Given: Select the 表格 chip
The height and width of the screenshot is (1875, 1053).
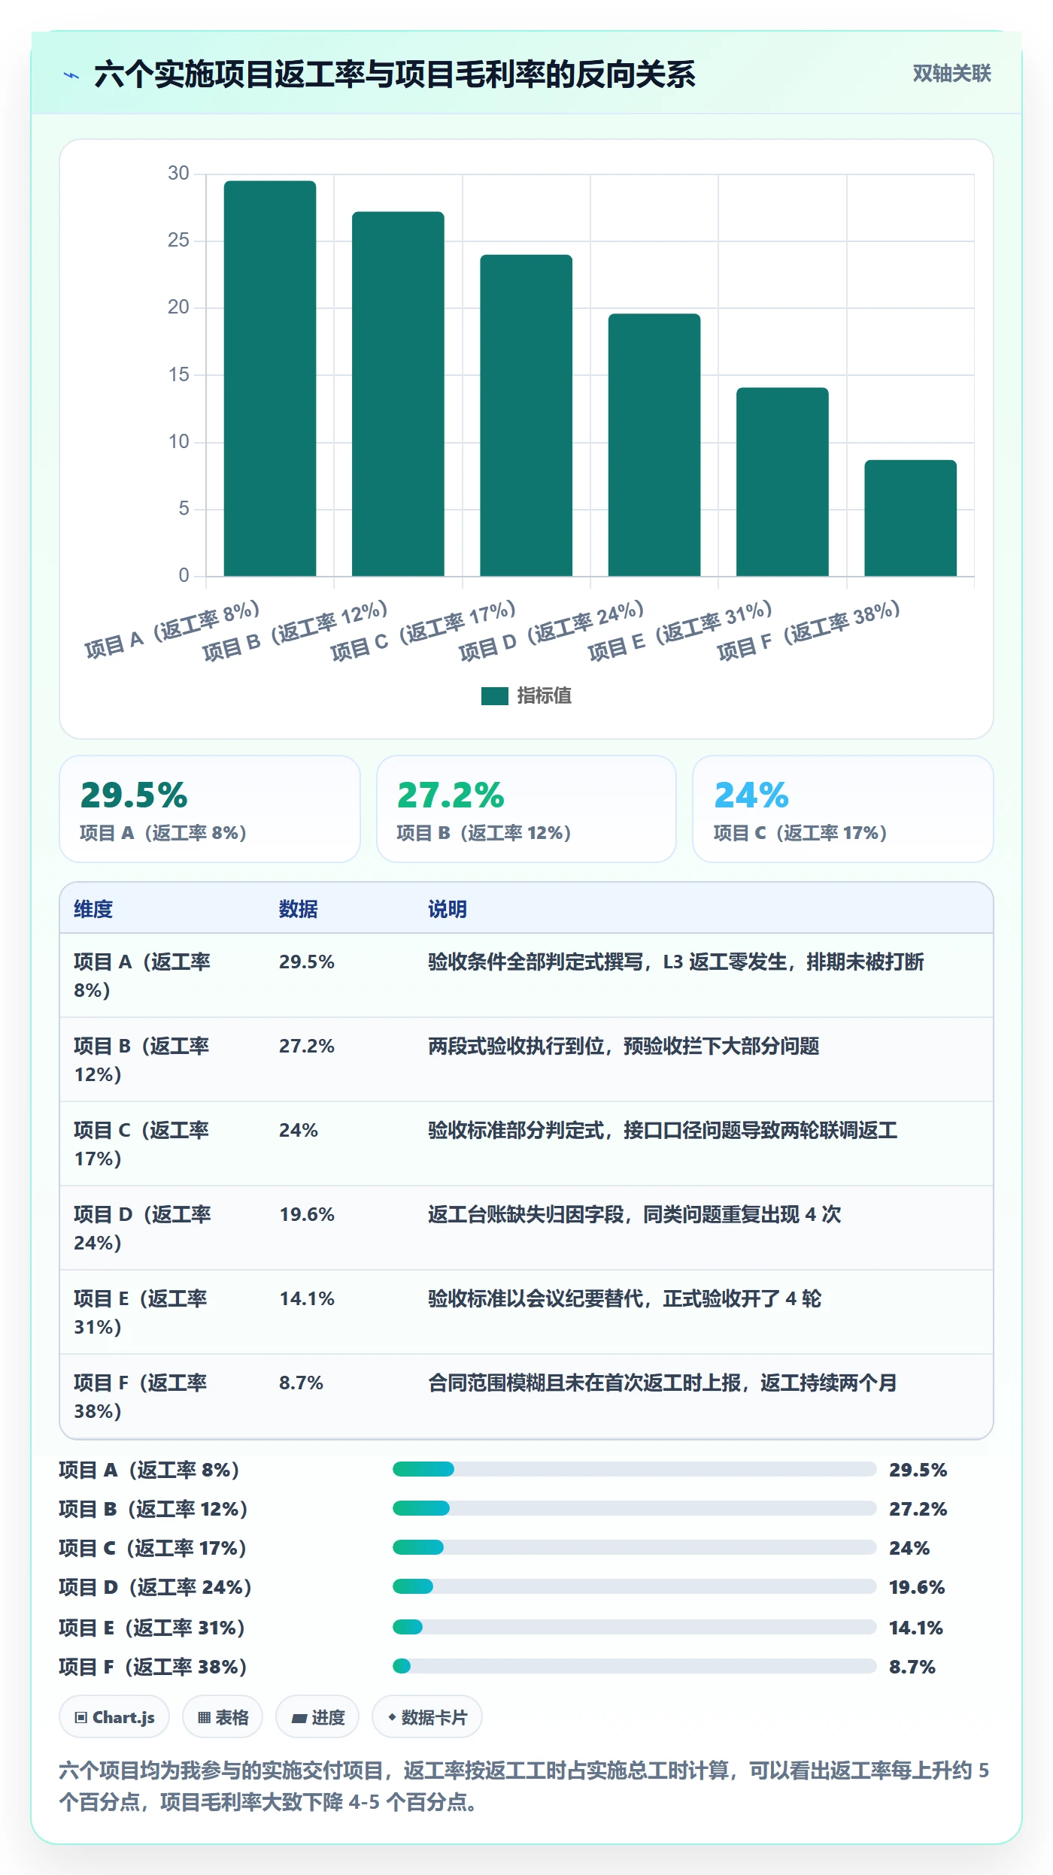Looking at the screenshot, I should [x=223, y=1717].
